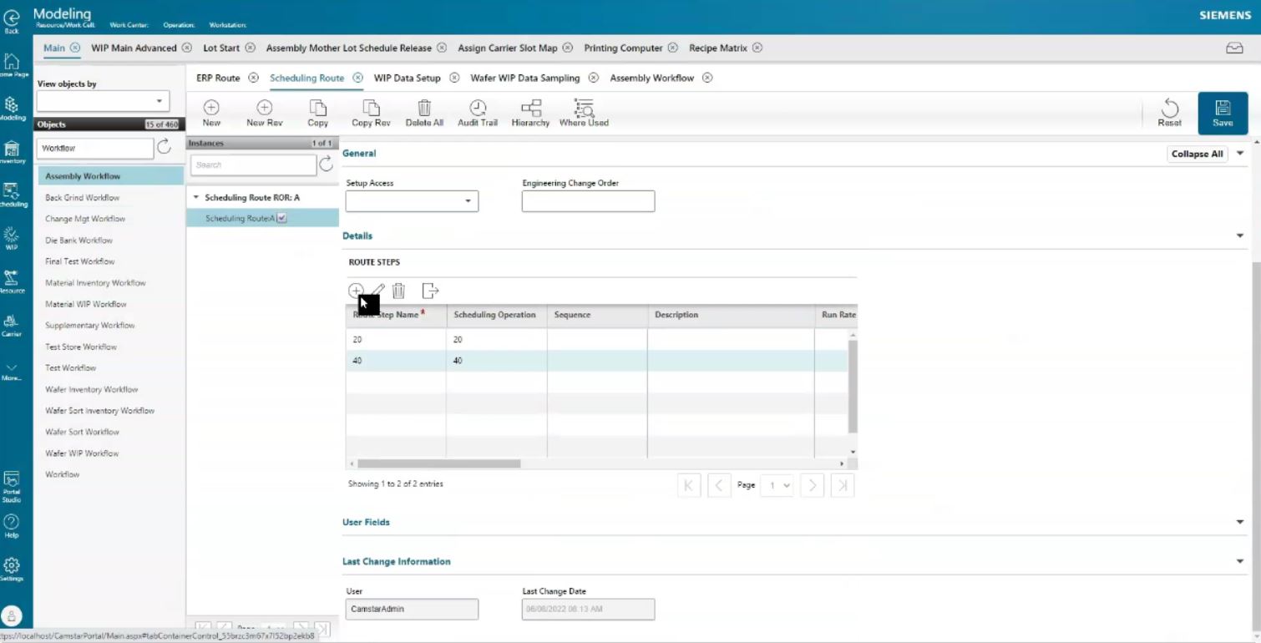
Task: Toggle the Scheduling Route:A checkbox
Action: pyautogui.click(x=281, y=218)
